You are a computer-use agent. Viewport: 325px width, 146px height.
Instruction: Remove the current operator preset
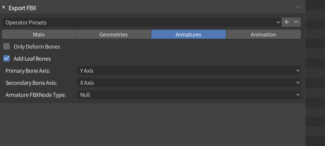click(x=296, y=22)
